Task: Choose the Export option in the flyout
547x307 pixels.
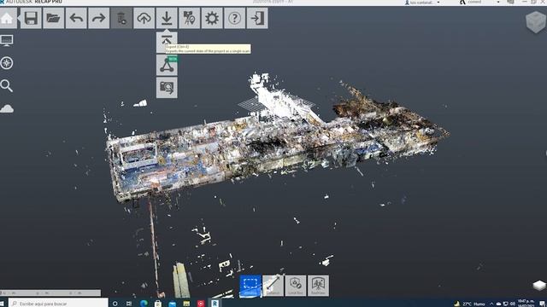Action: point(167,42)
